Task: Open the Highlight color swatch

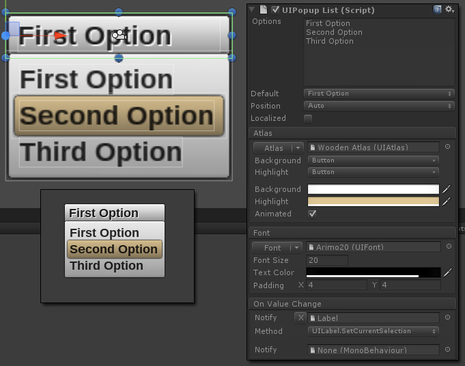Action: (373, 201)
